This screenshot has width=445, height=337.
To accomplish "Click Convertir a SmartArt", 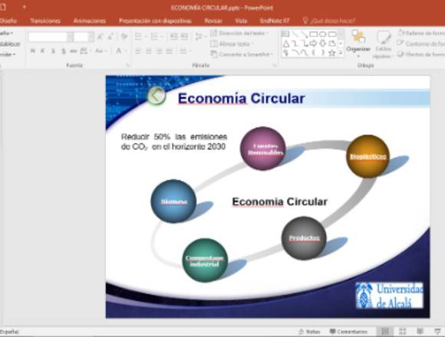I will coord(242,54).
